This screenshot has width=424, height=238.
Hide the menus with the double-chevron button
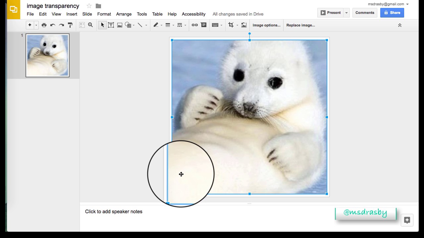400,25
